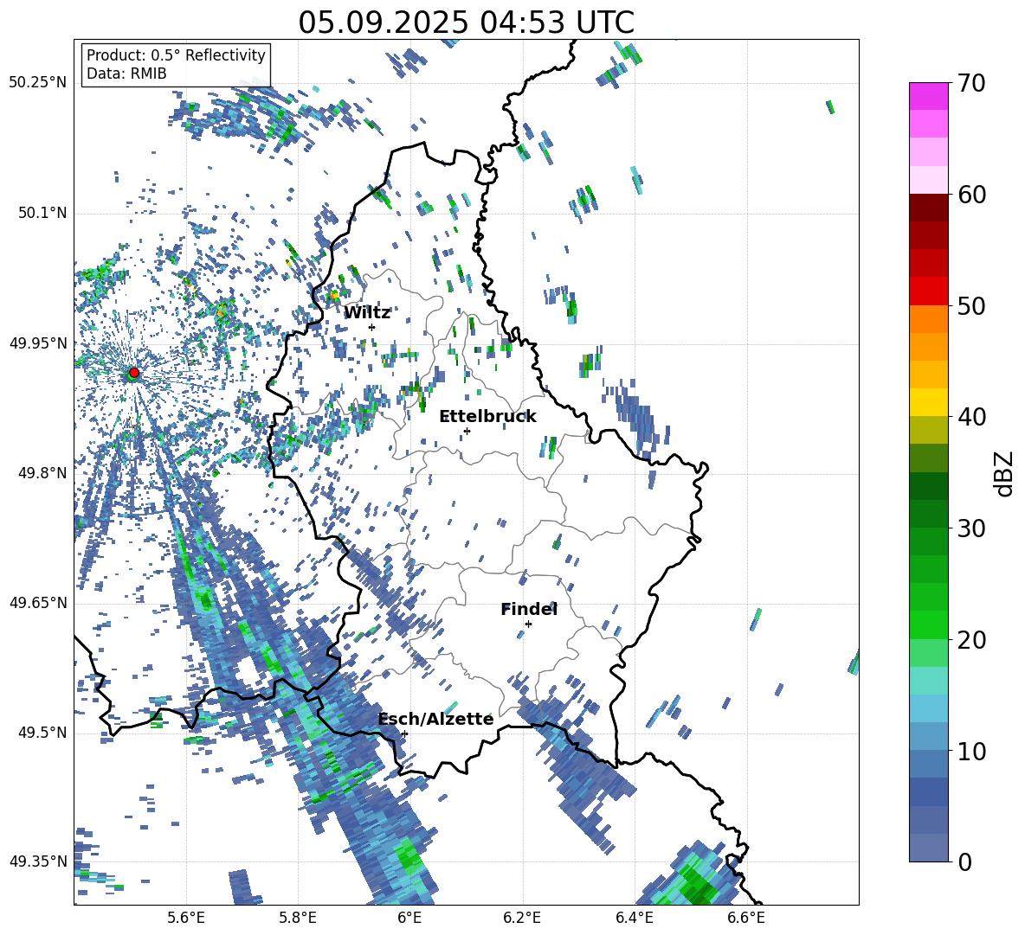Click the 10 value on colorbar
This screenshot has width=1025, height=935.
971,752
